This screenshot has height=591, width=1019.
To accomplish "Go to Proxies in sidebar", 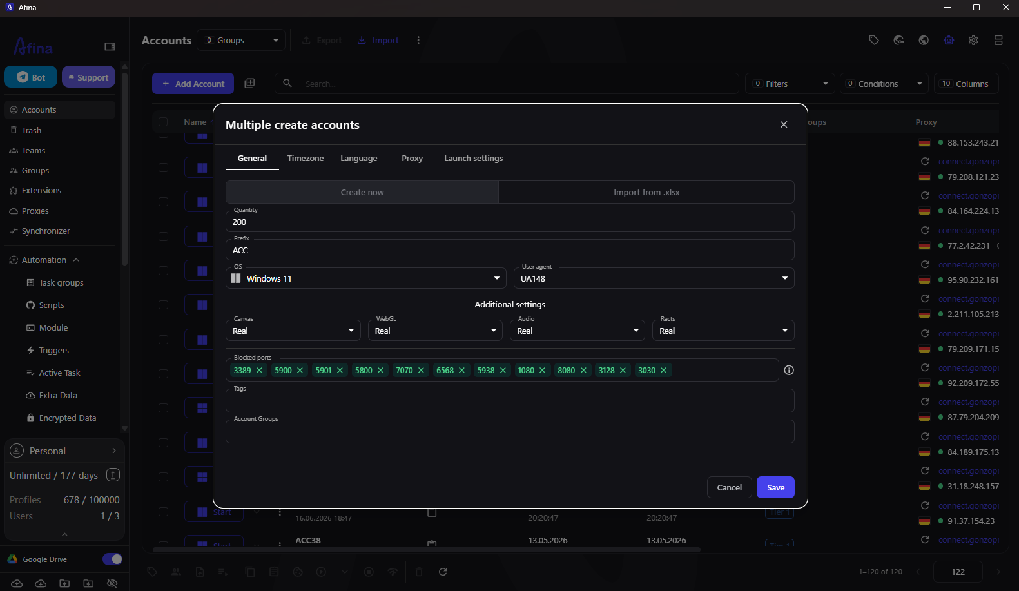I will 35,211.
